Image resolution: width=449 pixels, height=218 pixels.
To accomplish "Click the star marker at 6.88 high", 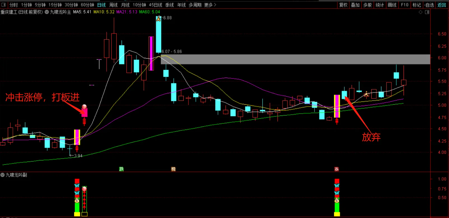I will click(x=158, y=18).
